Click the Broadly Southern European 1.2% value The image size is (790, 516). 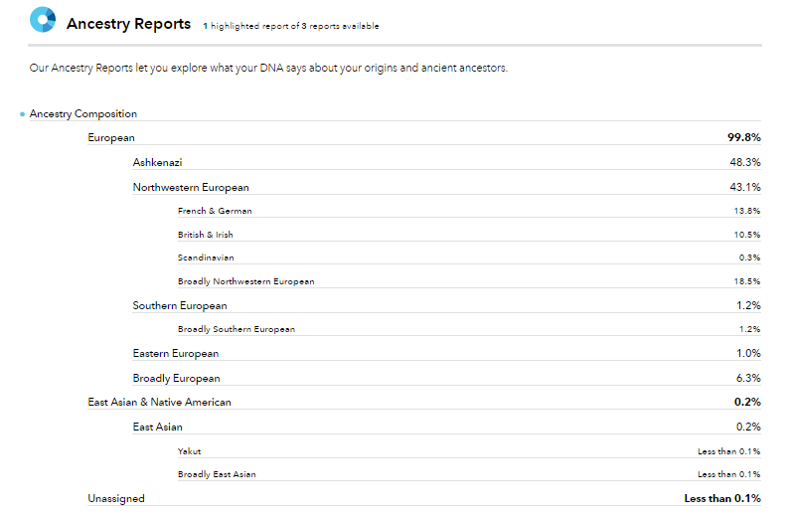tap(749, 329)
